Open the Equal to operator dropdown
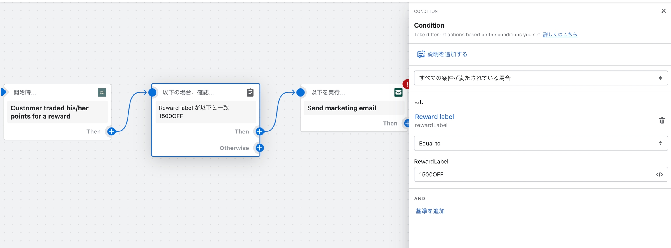The height and width of the screenshot is (248, 671). pos(541,143)
